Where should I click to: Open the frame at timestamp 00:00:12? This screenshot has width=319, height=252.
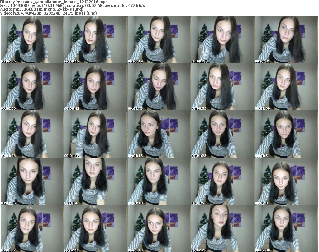pyautogui.click(x=96, y=39)
